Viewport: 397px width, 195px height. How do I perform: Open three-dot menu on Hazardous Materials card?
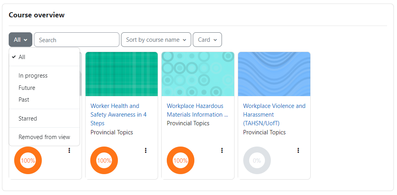coord(222,150)
